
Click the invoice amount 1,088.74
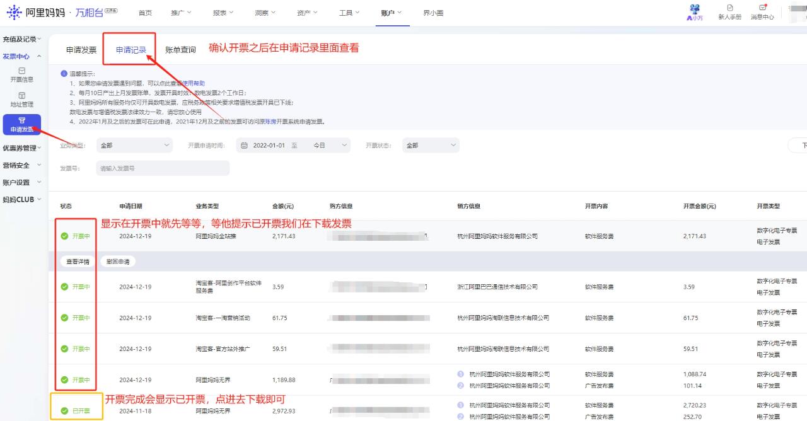(695, 374)
